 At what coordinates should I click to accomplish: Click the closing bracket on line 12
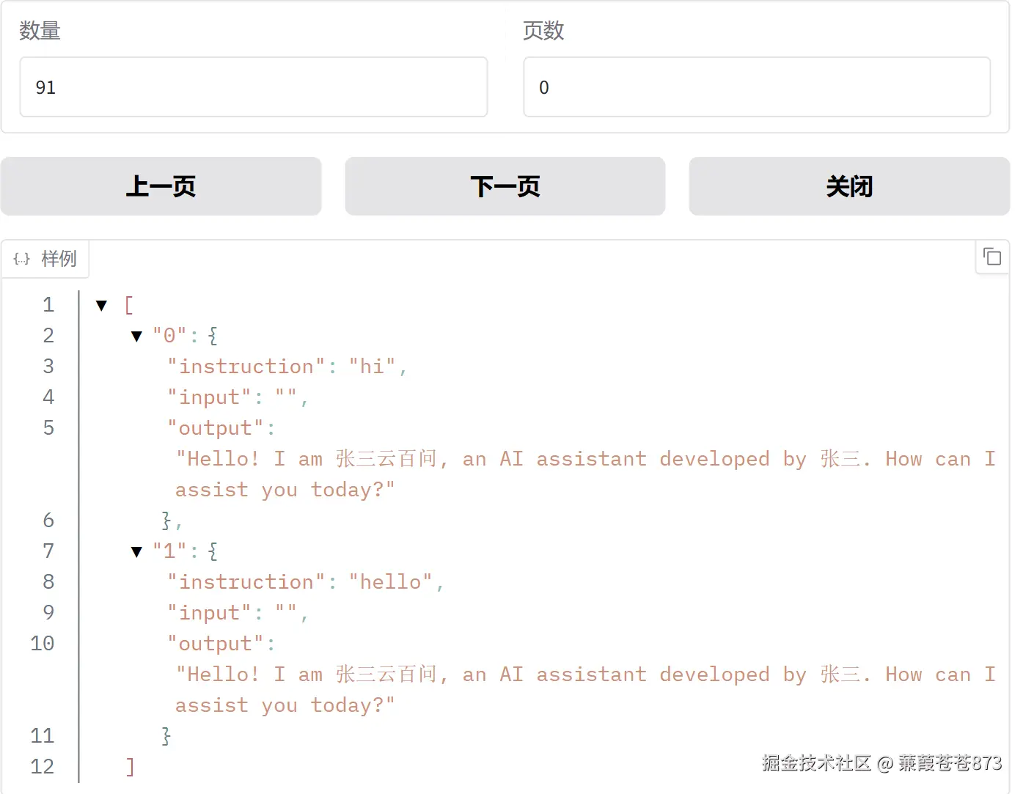coord(130,767)
